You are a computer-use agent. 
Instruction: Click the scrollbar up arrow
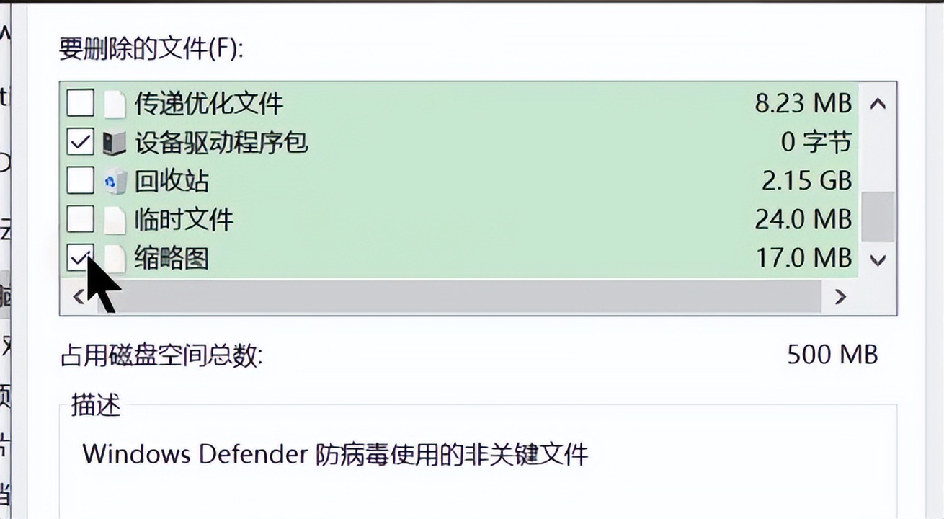[877, 103]
